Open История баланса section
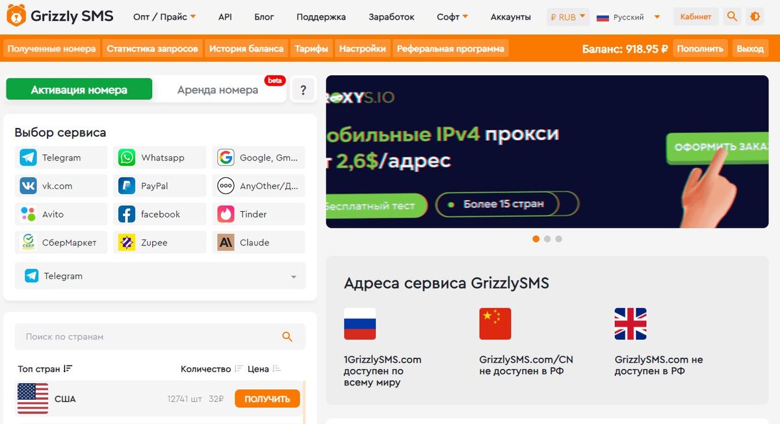780x424 pixels. point(246,49)
